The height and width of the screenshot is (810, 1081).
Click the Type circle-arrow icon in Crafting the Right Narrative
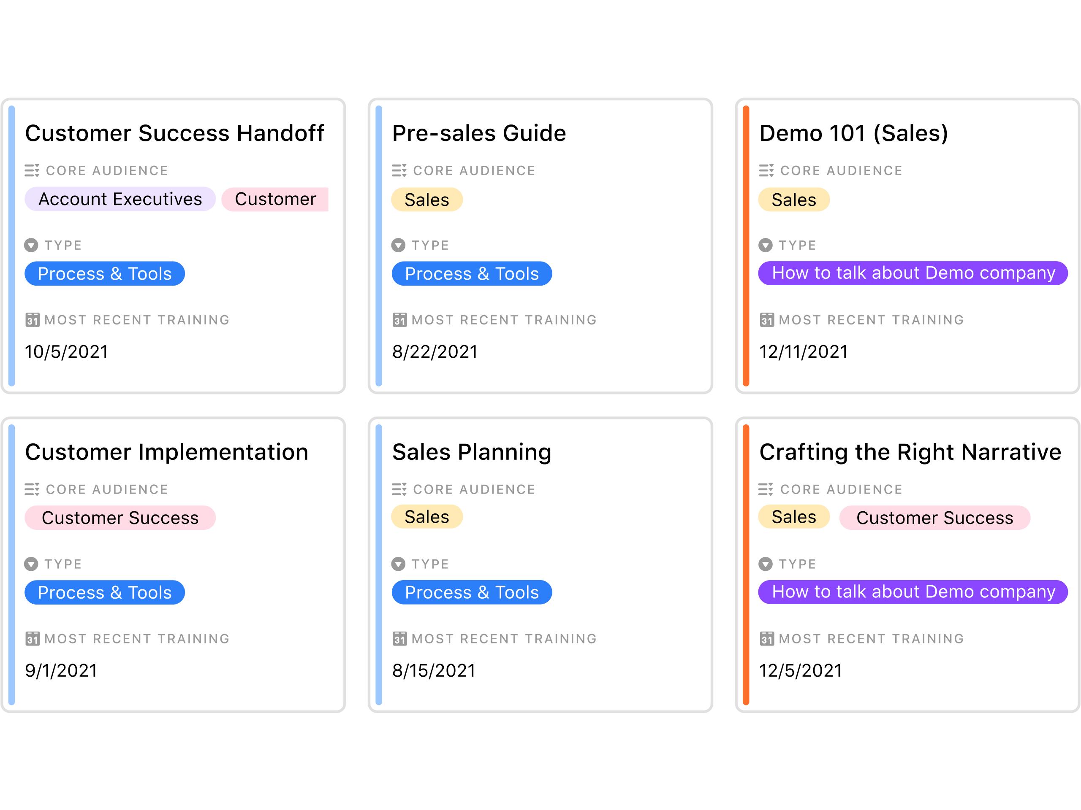(765, 564)
